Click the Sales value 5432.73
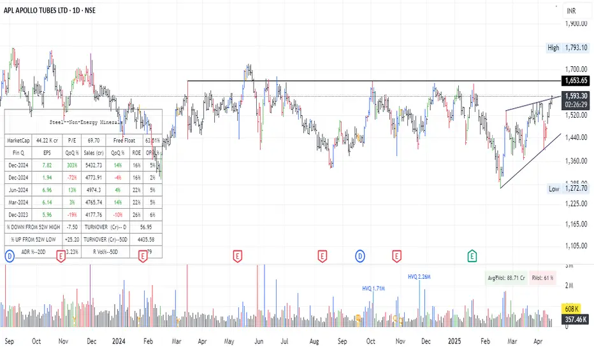594x350 pixels. click(94, 165)
